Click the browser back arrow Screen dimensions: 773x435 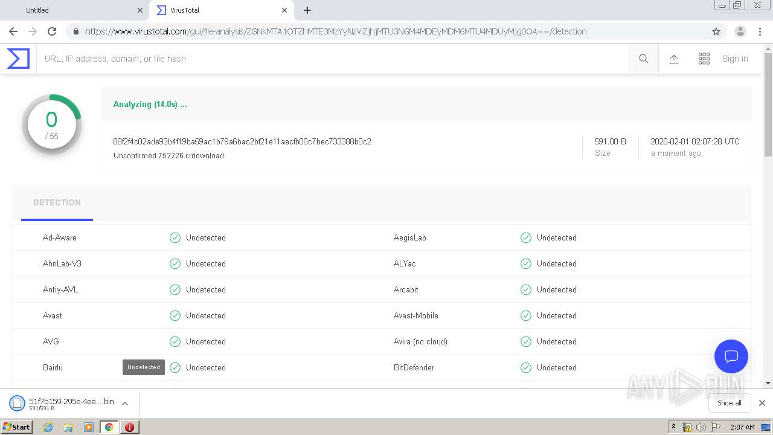[13, 31]
